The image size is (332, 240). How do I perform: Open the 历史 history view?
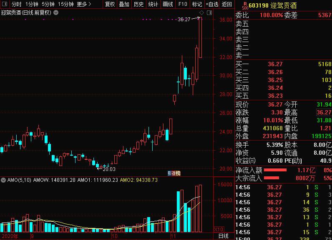pyautogui.click(x=138, y=4)
